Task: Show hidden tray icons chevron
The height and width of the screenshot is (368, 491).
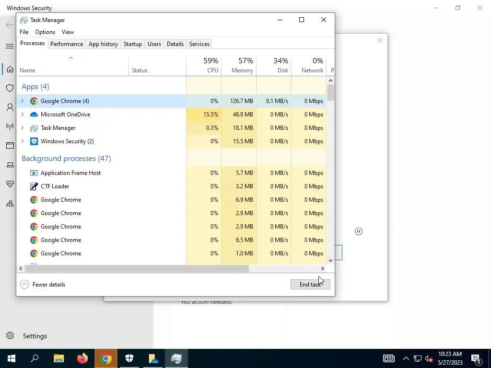Action: pyautogui.click(x=406, y=358)
